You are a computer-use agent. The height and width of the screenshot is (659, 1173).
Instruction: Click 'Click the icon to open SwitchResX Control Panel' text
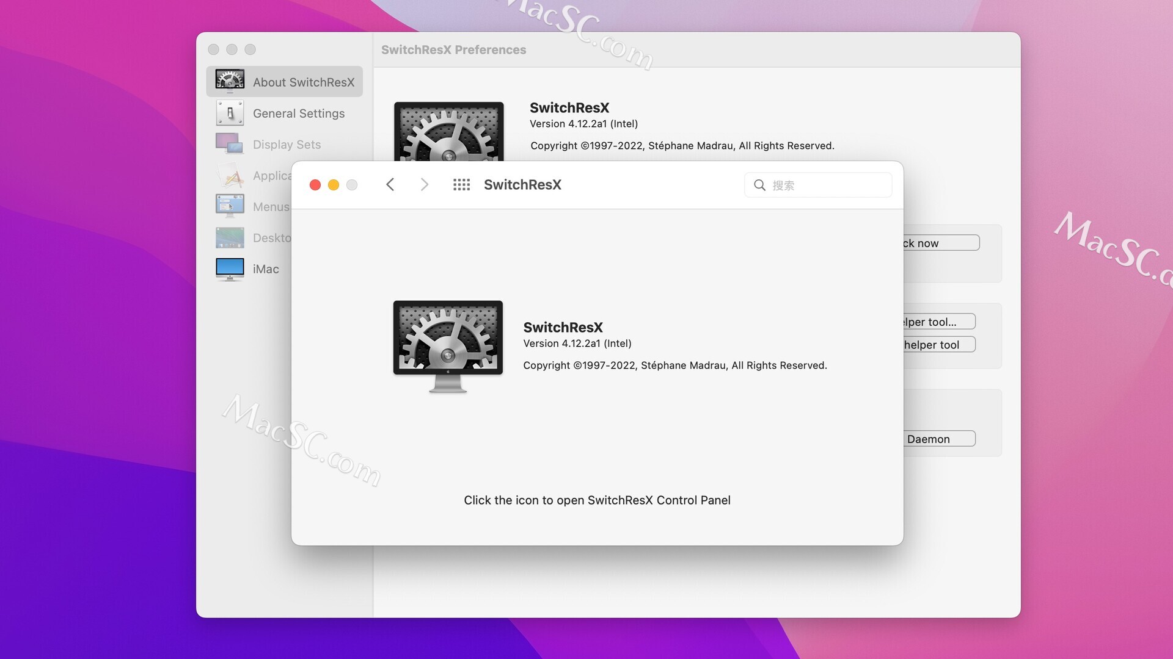coord(597,500)
